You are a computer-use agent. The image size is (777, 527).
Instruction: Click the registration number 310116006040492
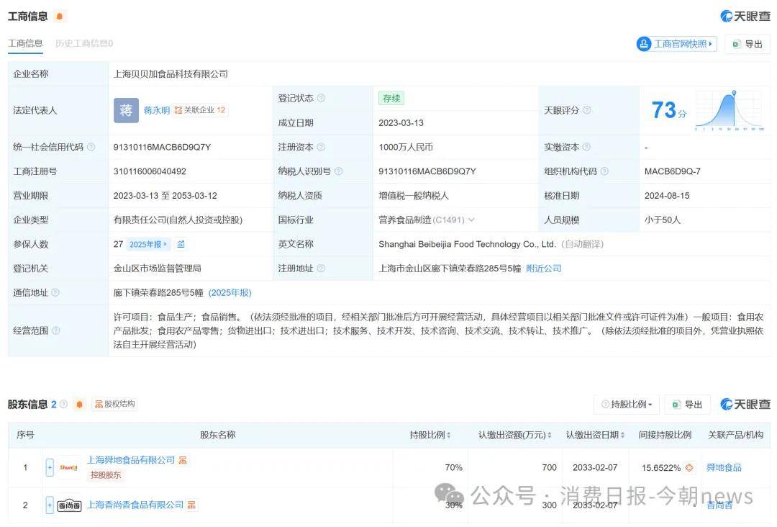[x=150, y=171]
